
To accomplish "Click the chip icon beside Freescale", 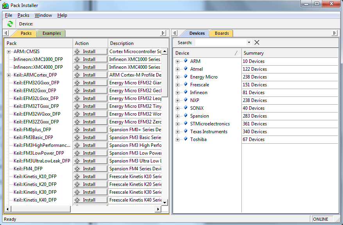I will pos(186,84).
